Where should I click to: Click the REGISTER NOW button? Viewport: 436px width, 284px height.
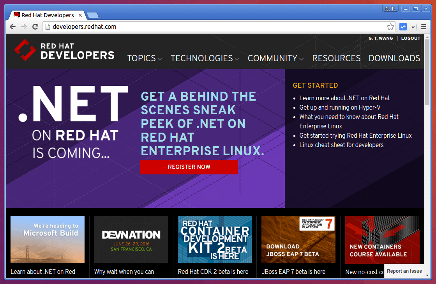pyautogui.click(x=189, y=167)
